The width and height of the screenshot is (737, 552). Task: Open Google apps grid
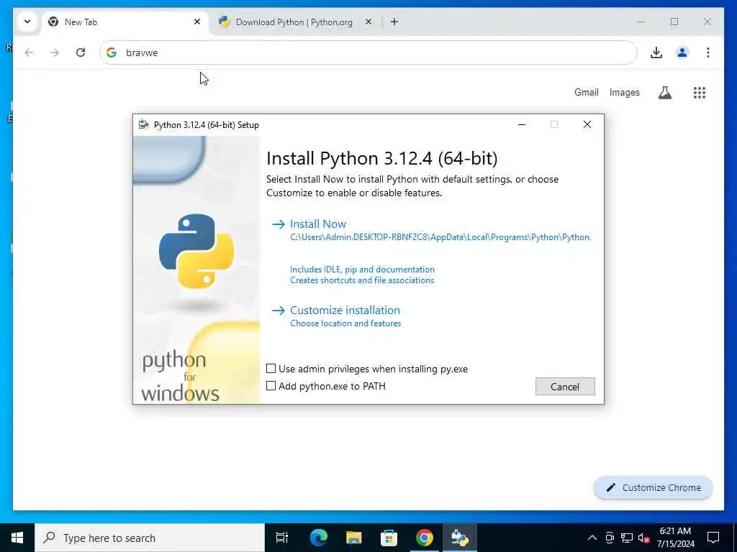tap(700, 93)
